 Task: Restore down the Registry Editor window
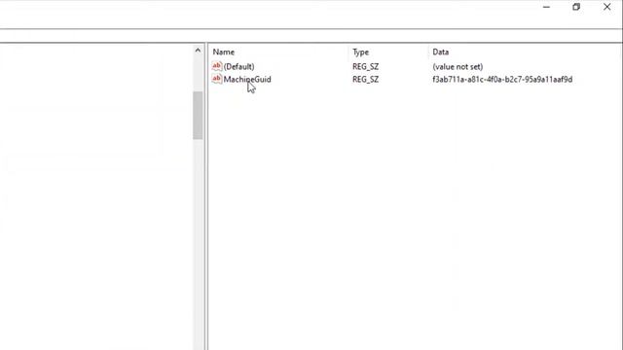[x=576, y=7]
